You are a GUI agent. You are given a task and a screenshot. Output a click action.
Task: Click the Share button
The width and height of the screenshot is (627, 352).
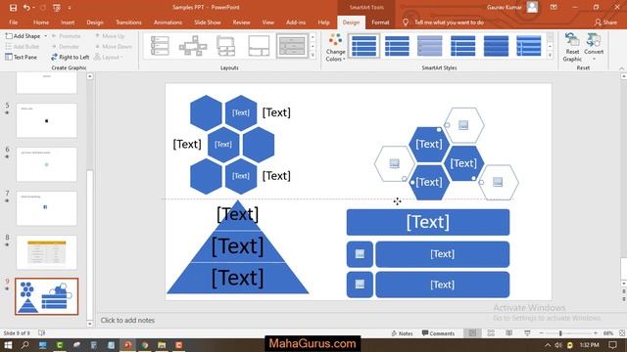pyautogui.click(x=605, y=22)
